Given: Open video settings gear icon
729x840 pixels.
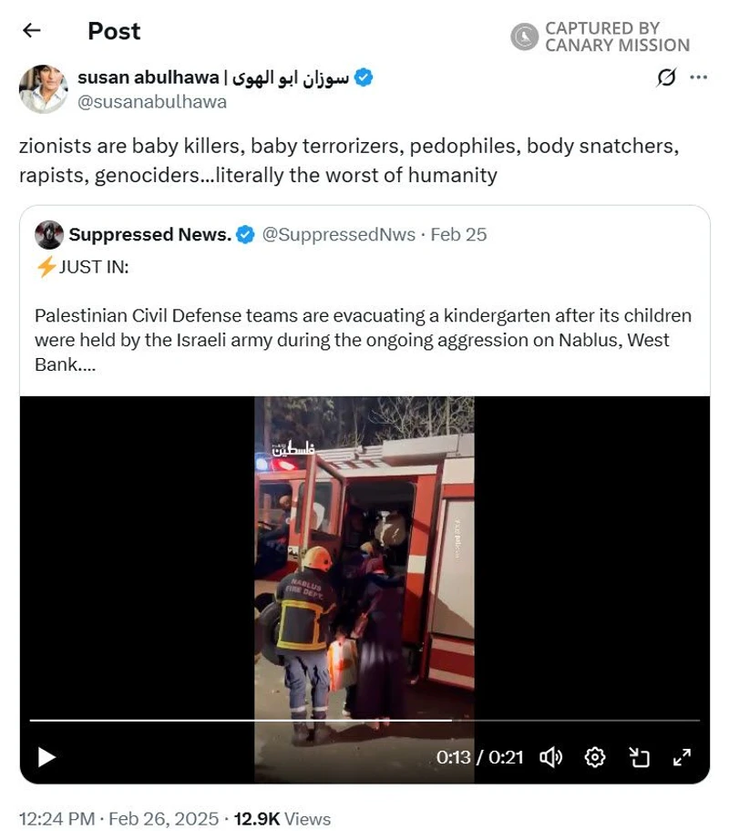Looking at the screenshot, I should (594, 757).
